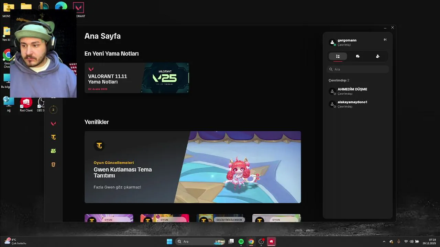440x247 pixels.
Task: Open Legends of Runeterra sidebar icon
Action: click(x=53, y=165)
